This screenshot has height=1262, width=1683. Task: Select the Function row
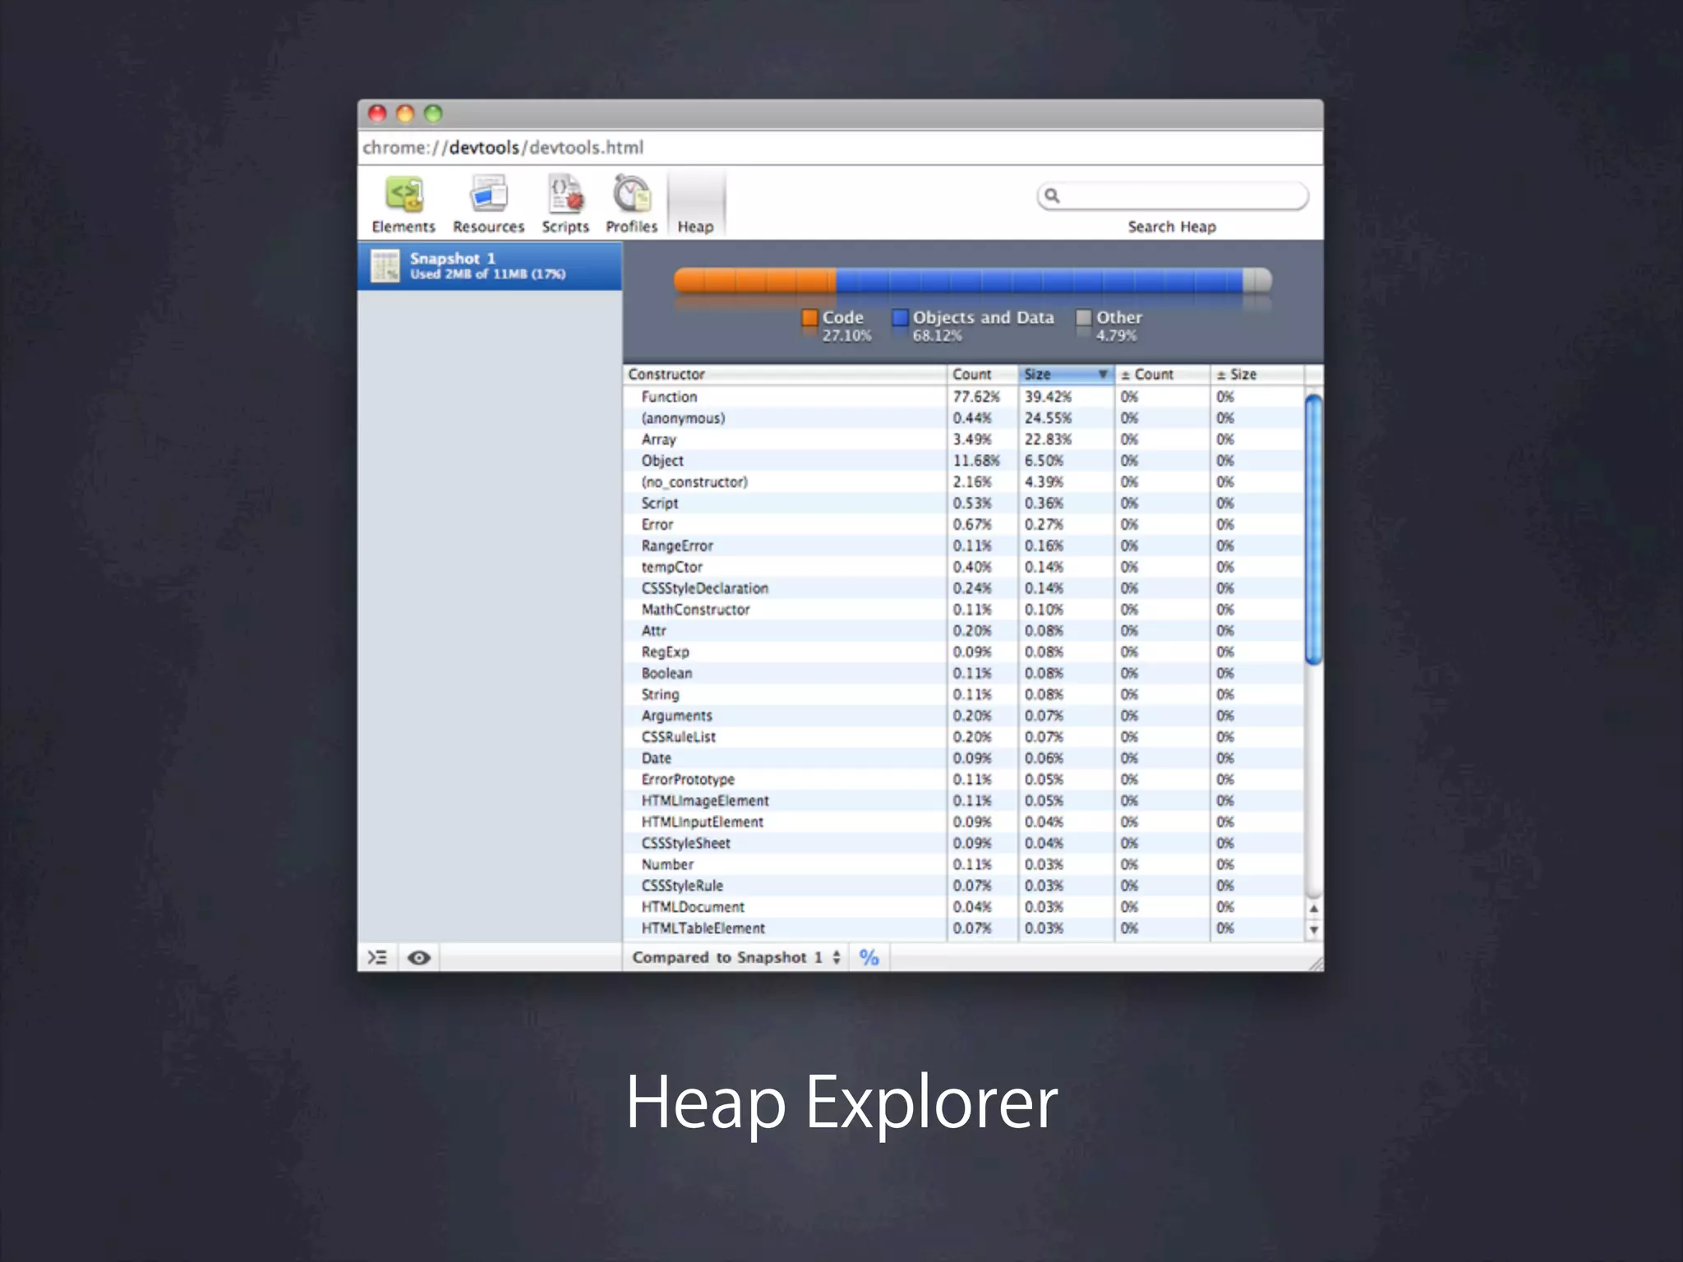[x=963, y=397]
